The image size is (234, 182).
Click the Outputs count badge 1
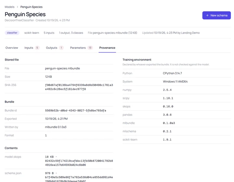(x=61, y=48)
